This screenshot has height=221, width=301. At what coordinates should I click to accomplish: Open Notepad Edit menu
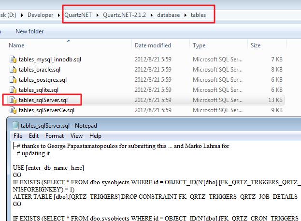34,136
